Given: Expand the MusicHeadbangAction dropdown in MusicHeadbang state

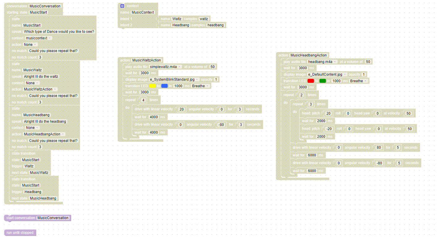Looking at the screenshot, I should point(44,134).
